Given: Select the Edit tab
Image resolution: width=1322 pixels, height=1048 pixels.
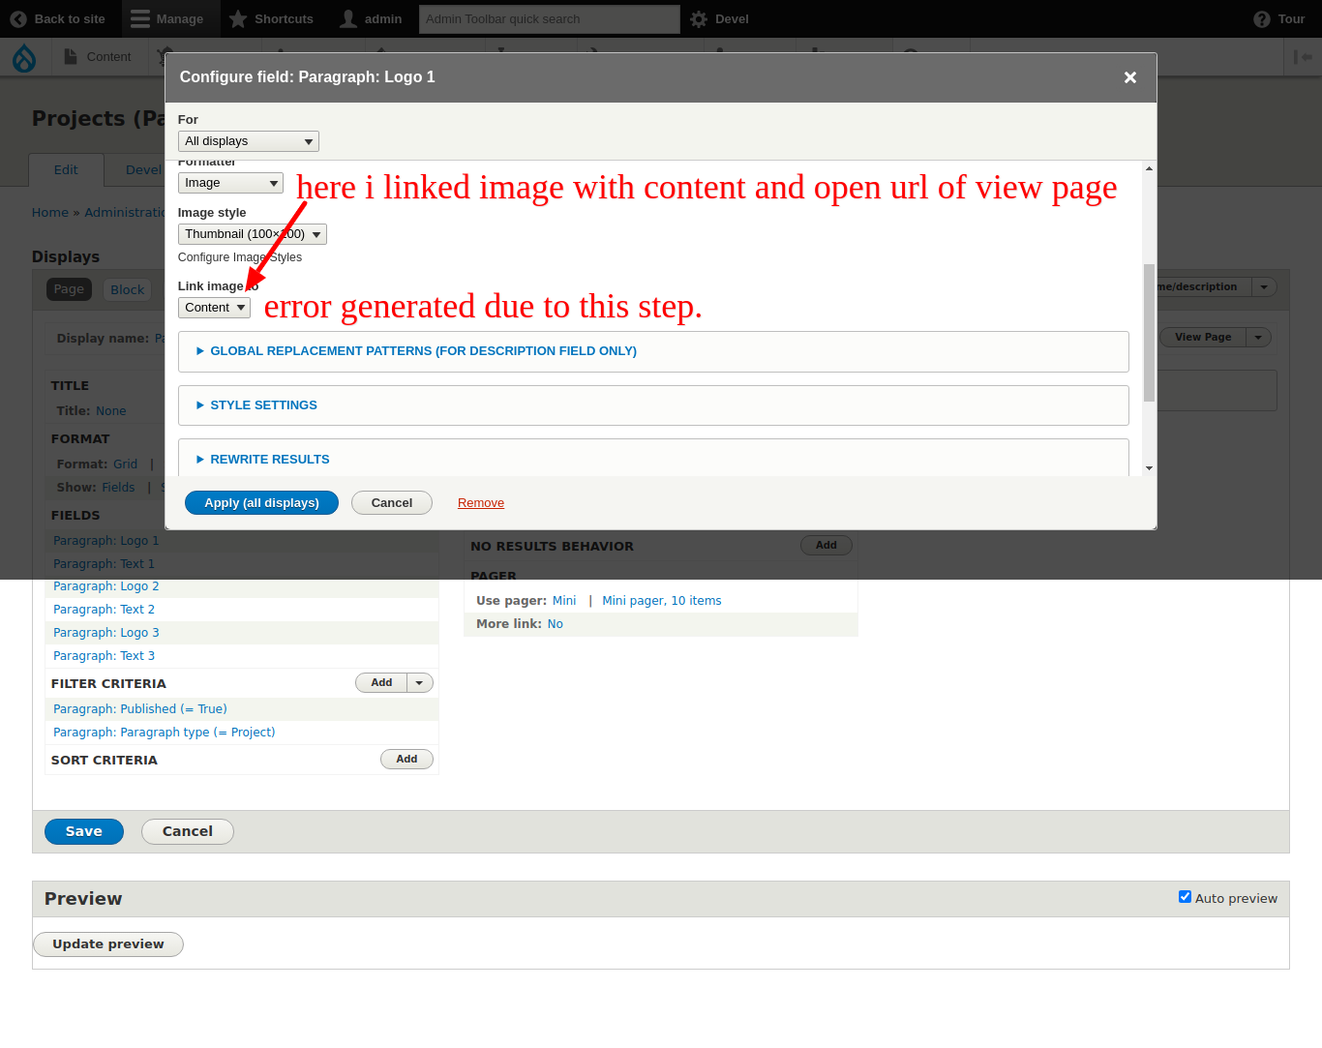Looking at the screenshot, I should (x=66, y=169).
